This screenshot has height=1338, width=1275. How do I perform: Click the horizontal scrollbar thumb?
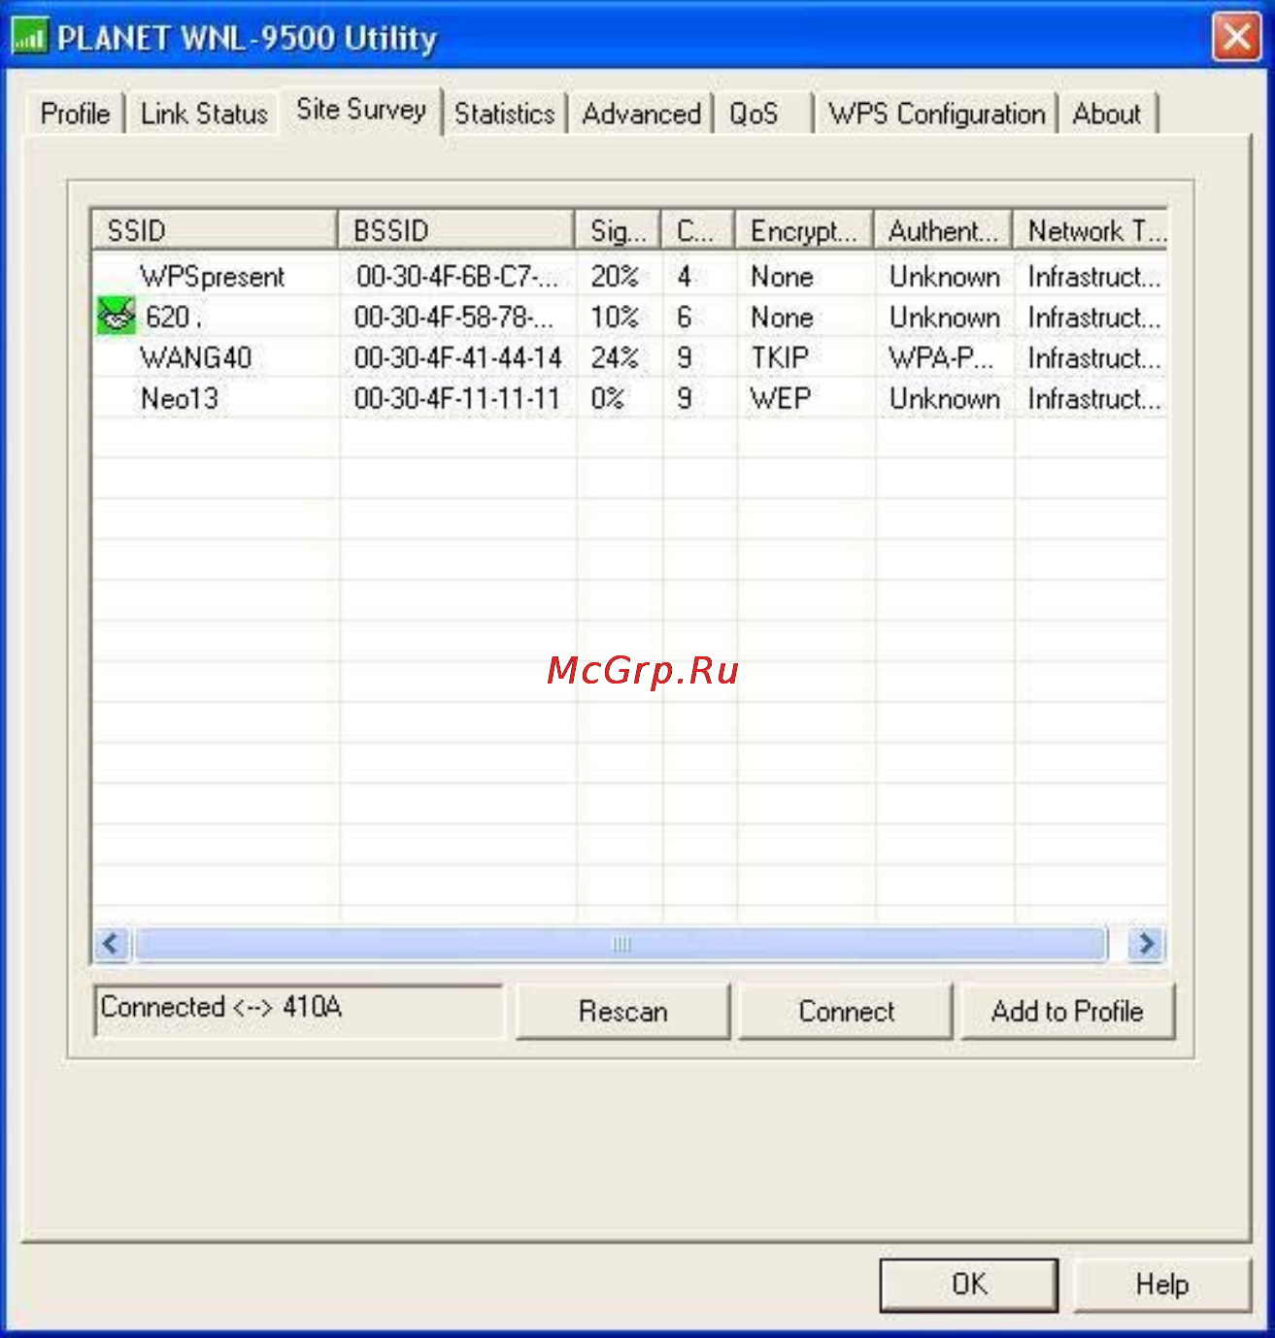click(x=621, y=943)
